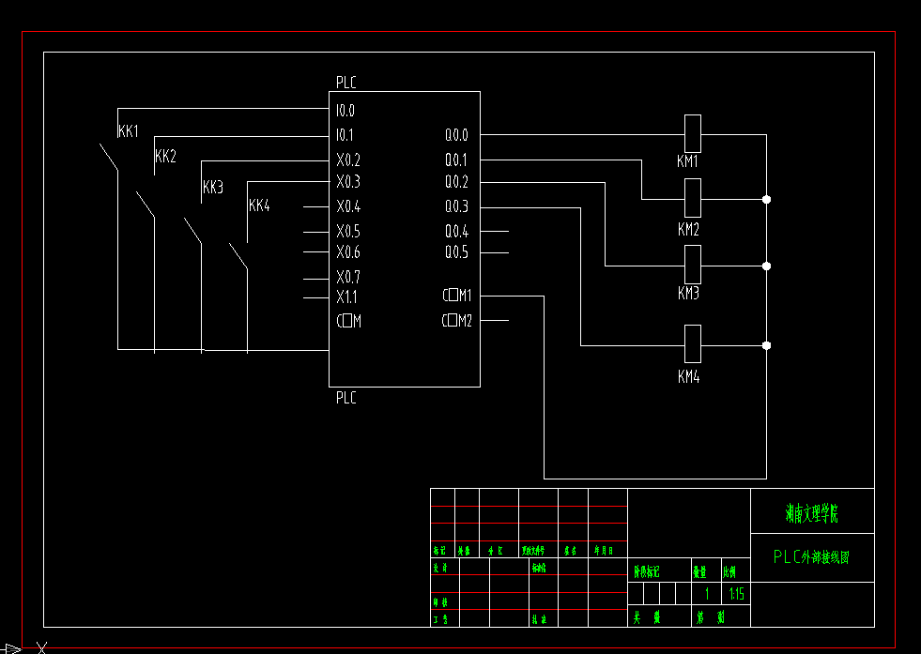Image resolution: width=921 pixels, height=654 pixels.
Task: Pick the KK3 switch blade line
Action: click(x=192, y=231)
